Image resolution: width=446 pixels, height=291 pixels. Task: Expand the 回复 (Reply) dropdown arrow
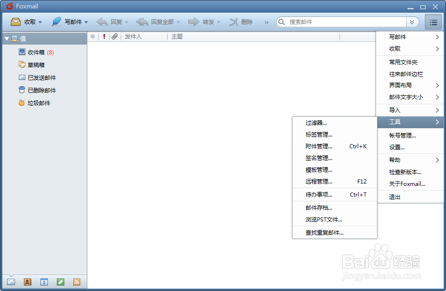click(x=126, y=22)
